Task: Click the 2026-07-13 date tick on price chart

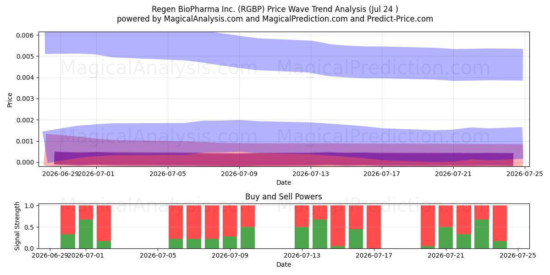Action: [x=311, y=173]
